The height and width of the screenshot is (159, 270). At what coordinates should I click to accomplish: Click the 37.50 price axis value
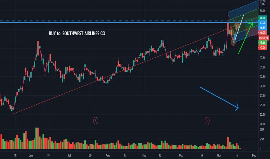[262, 58]
